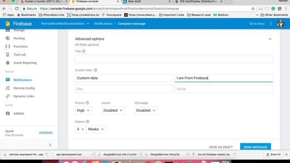Open the Apps bookmarks shortcut
This screenshot has width=290, height=163.
coord(8,15)
